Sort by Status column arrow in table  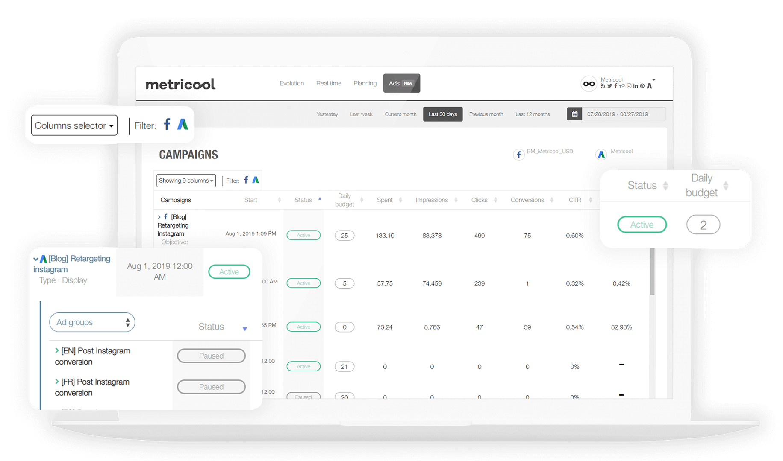coord(320,199)
